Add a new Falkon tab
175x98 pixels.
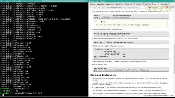[x=172, y=4]
